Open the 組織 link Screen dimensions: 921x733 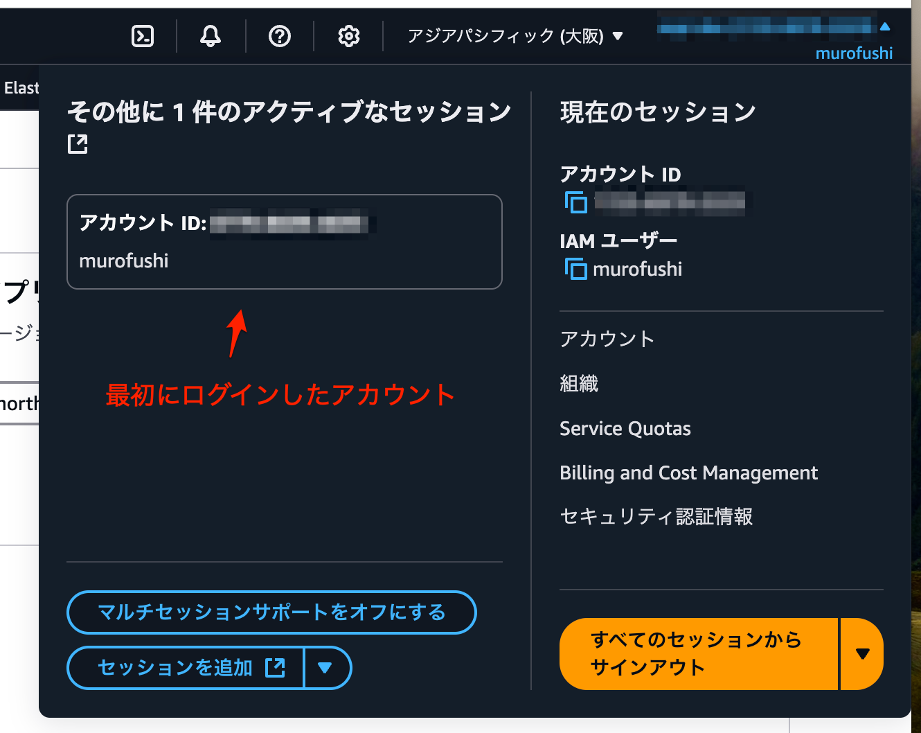[579, 383]
